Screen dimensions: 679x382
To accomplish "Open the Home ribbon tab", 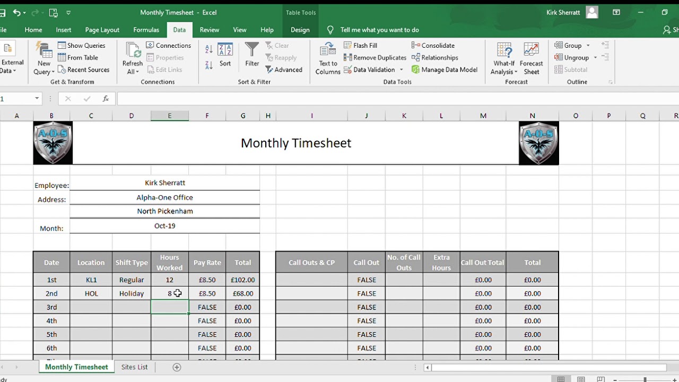I will (33, 30).
